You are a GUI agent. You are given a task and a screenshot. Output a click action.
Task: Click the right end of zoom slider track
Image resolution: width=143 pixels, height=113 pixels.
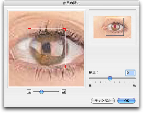point(58,92)
